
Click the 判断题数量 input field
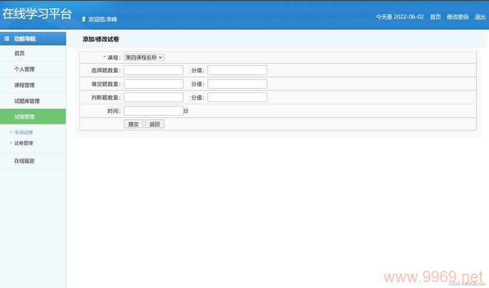[154, 97]
